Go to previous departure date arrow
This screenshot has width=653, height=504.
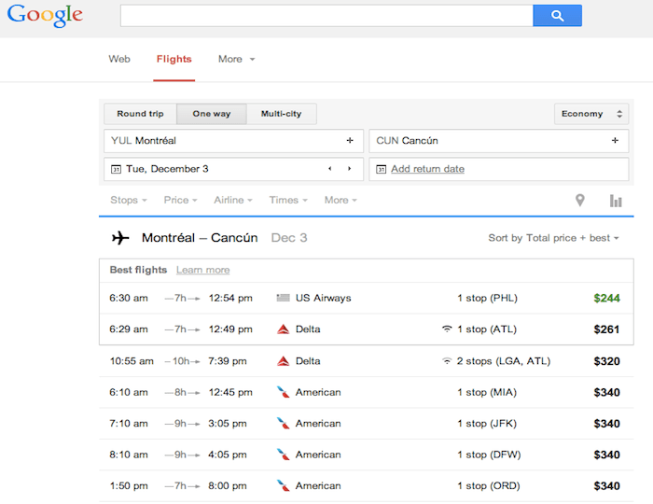(x=330, y=169)
